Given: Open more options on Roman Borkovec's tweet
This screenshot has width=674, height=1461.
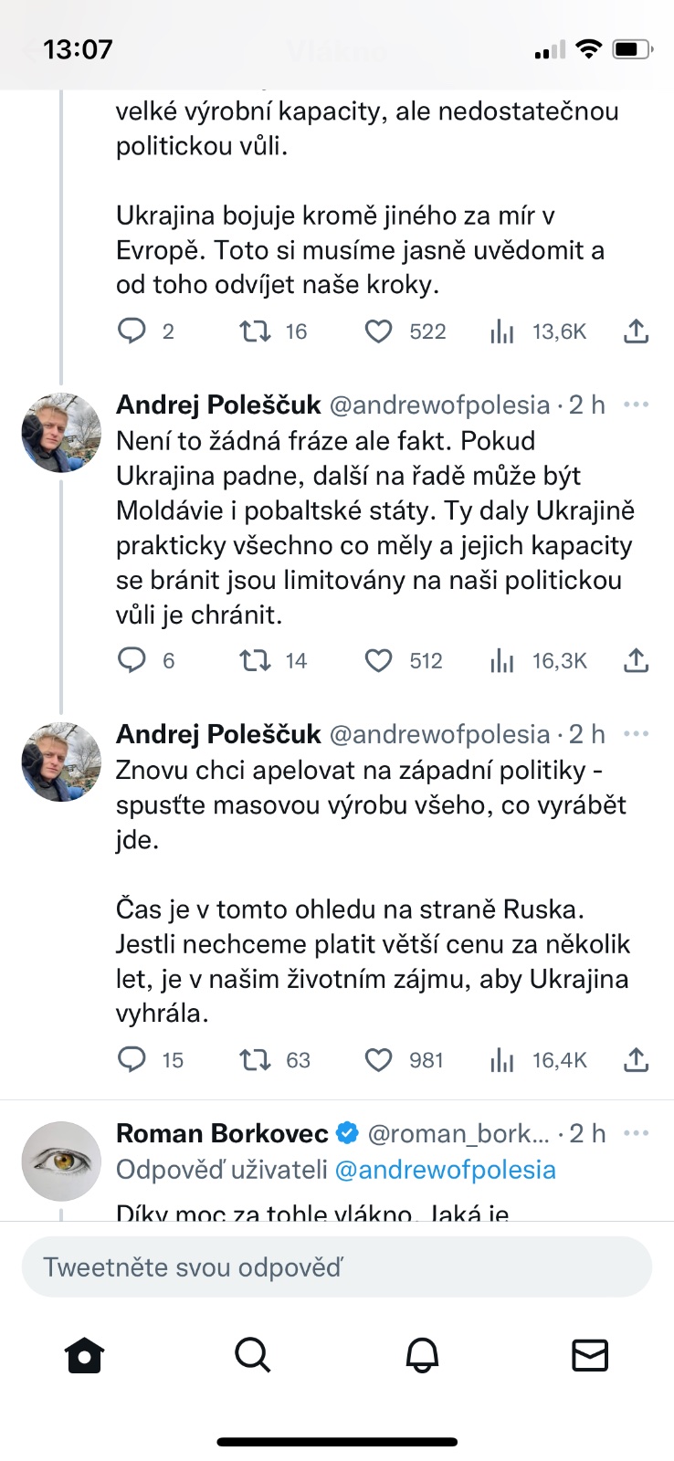Looking at the screenshot, I should pos(636,1133).
